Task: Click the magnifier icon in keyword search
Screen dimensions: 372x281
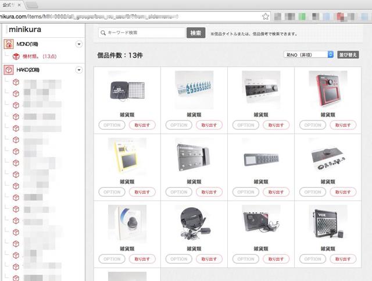Action: pos(103,33)
